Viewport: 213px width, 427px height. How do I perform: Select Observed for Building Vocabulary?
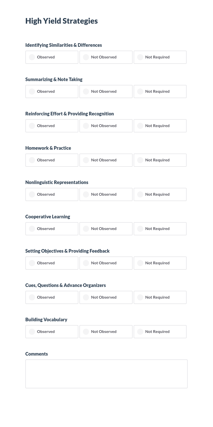52,332
